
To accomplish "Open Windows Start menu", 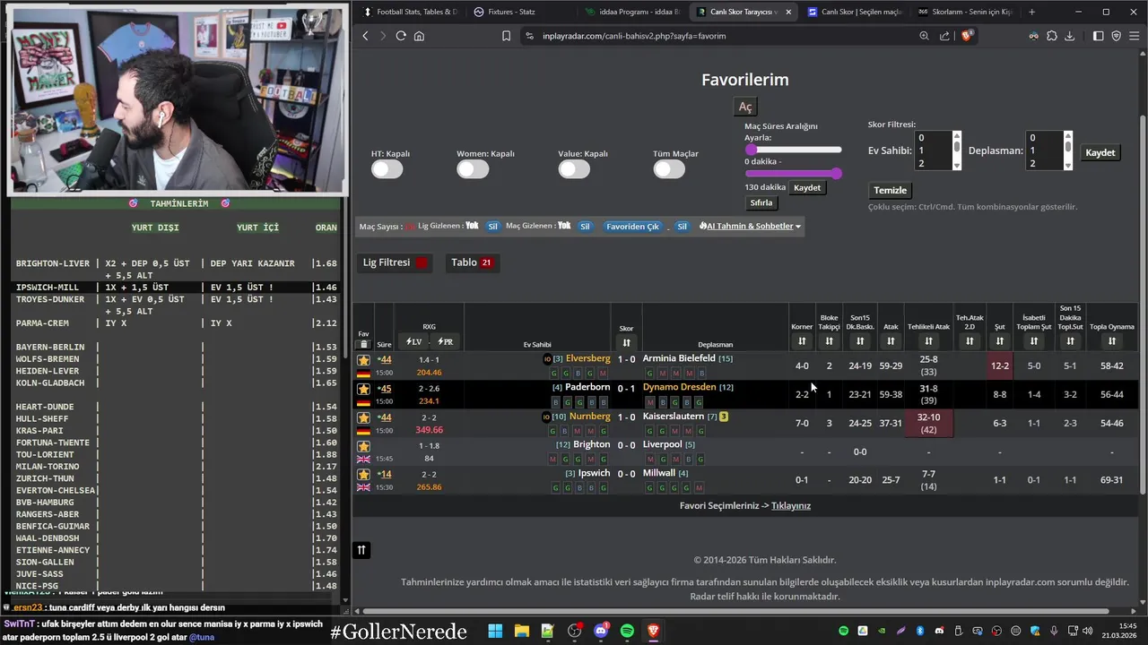I will (495, 631).
